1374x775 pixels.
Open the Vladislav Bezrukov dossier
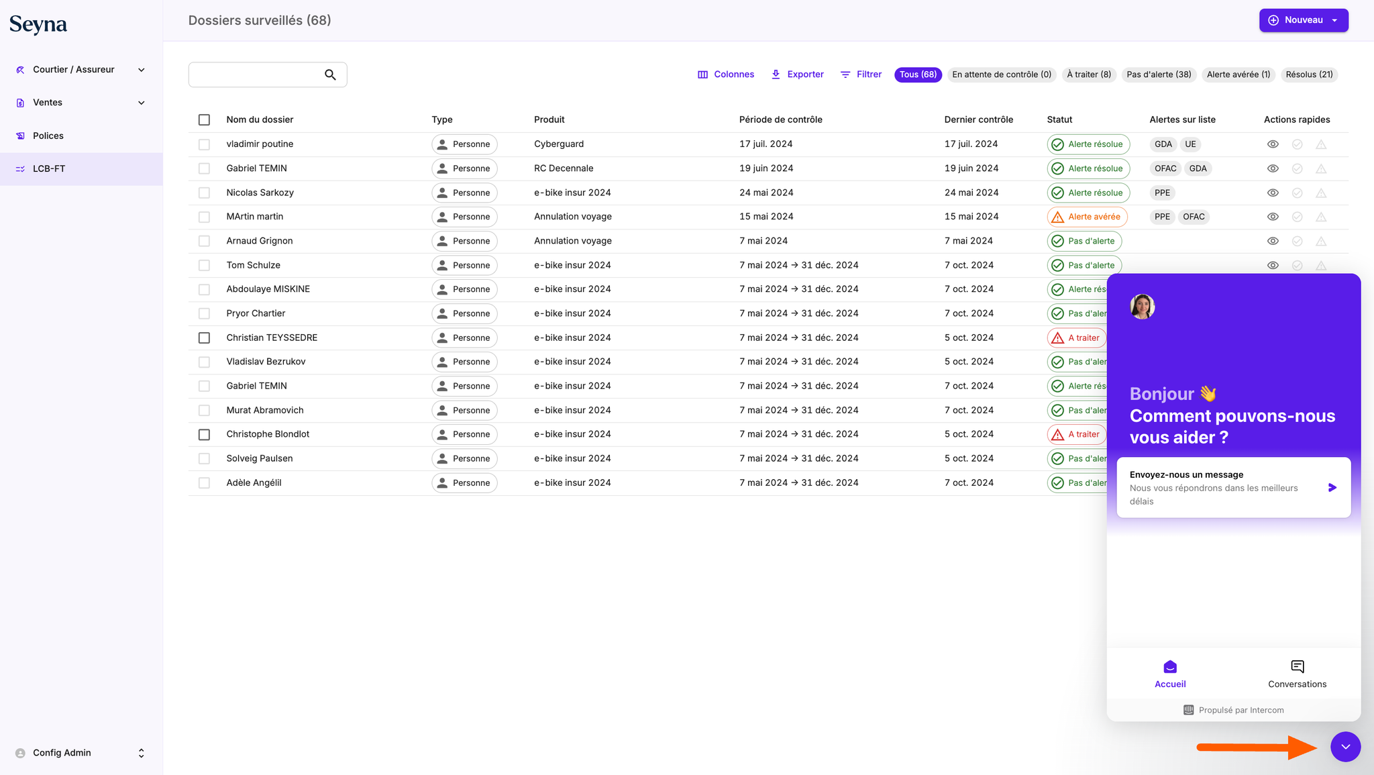click(266, 362)
